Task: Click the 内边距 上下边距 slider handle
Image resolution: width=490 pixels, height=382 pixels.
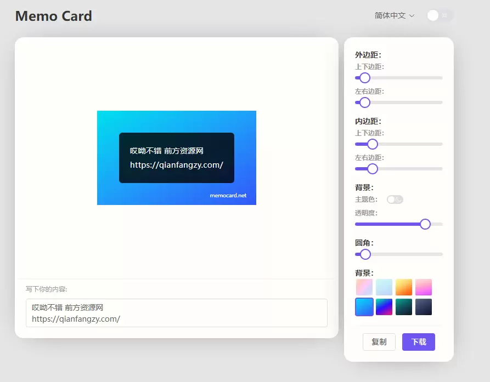Action: click(372, 144)
